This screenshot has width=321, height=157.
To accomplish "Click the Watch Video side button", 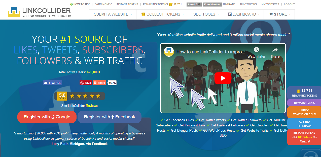I will click(x=304, y=103).
